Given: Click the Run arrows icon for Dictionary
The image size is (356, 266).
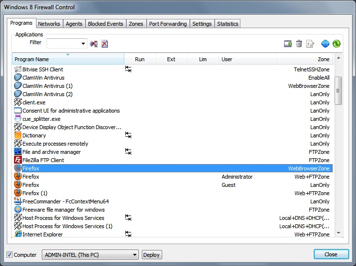Looking at the screenshot, I should click(128, 135).
